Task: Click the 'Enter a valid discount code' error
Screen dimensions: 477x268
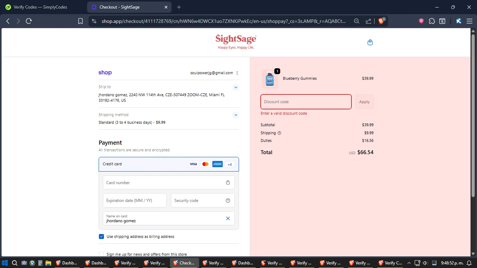Action: [284, 113]
